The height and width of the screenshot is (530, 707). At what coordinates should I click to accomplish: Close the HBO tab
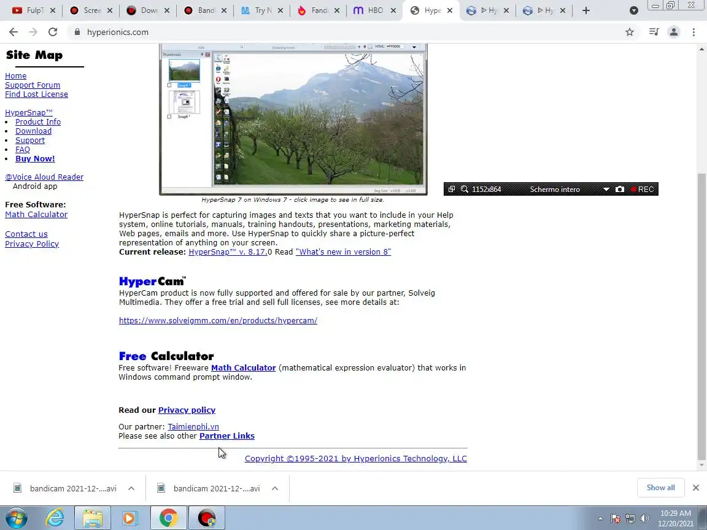393,10
